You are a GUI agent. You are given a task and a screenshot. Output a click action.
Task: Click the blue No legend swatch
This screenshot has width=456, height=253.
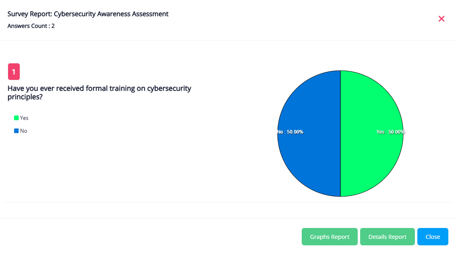click(17, 131)
